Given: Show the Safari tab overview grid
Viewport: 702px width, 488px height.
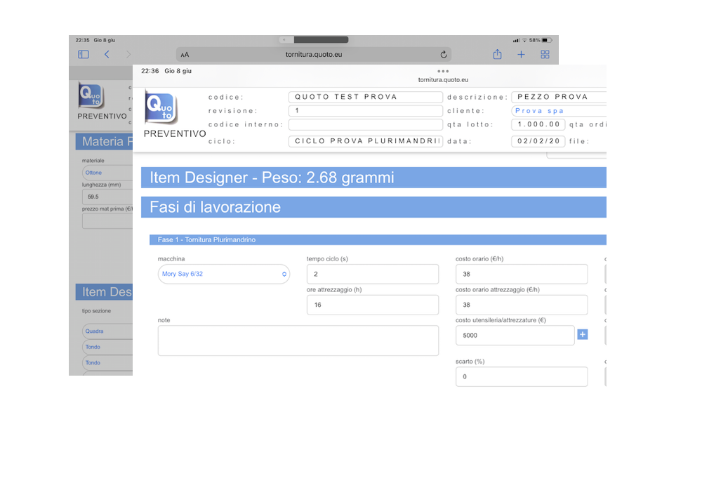Looking at the screenshot, I should click(x=545, y=55).
